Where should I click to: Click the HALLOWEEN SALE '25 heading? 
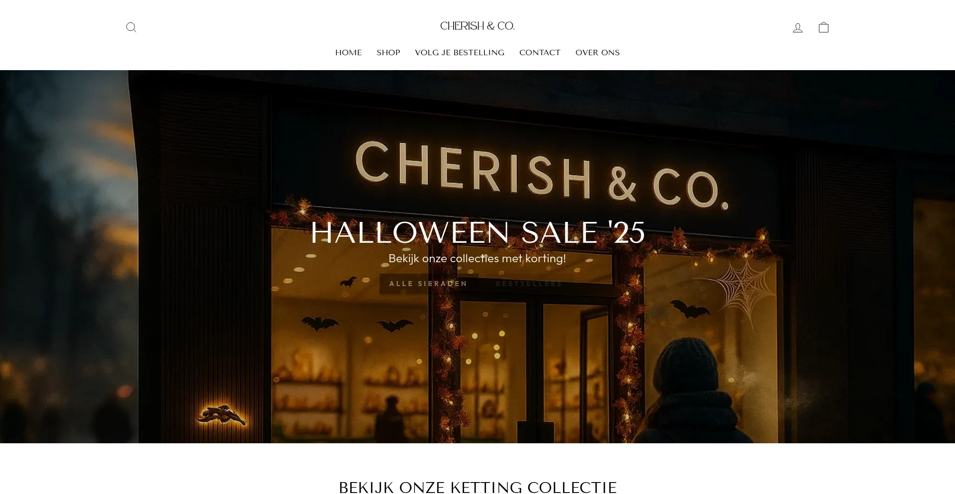coord(477,232)
